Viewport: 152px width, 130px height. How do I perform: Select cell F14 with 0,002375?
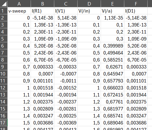pos(136,102)
